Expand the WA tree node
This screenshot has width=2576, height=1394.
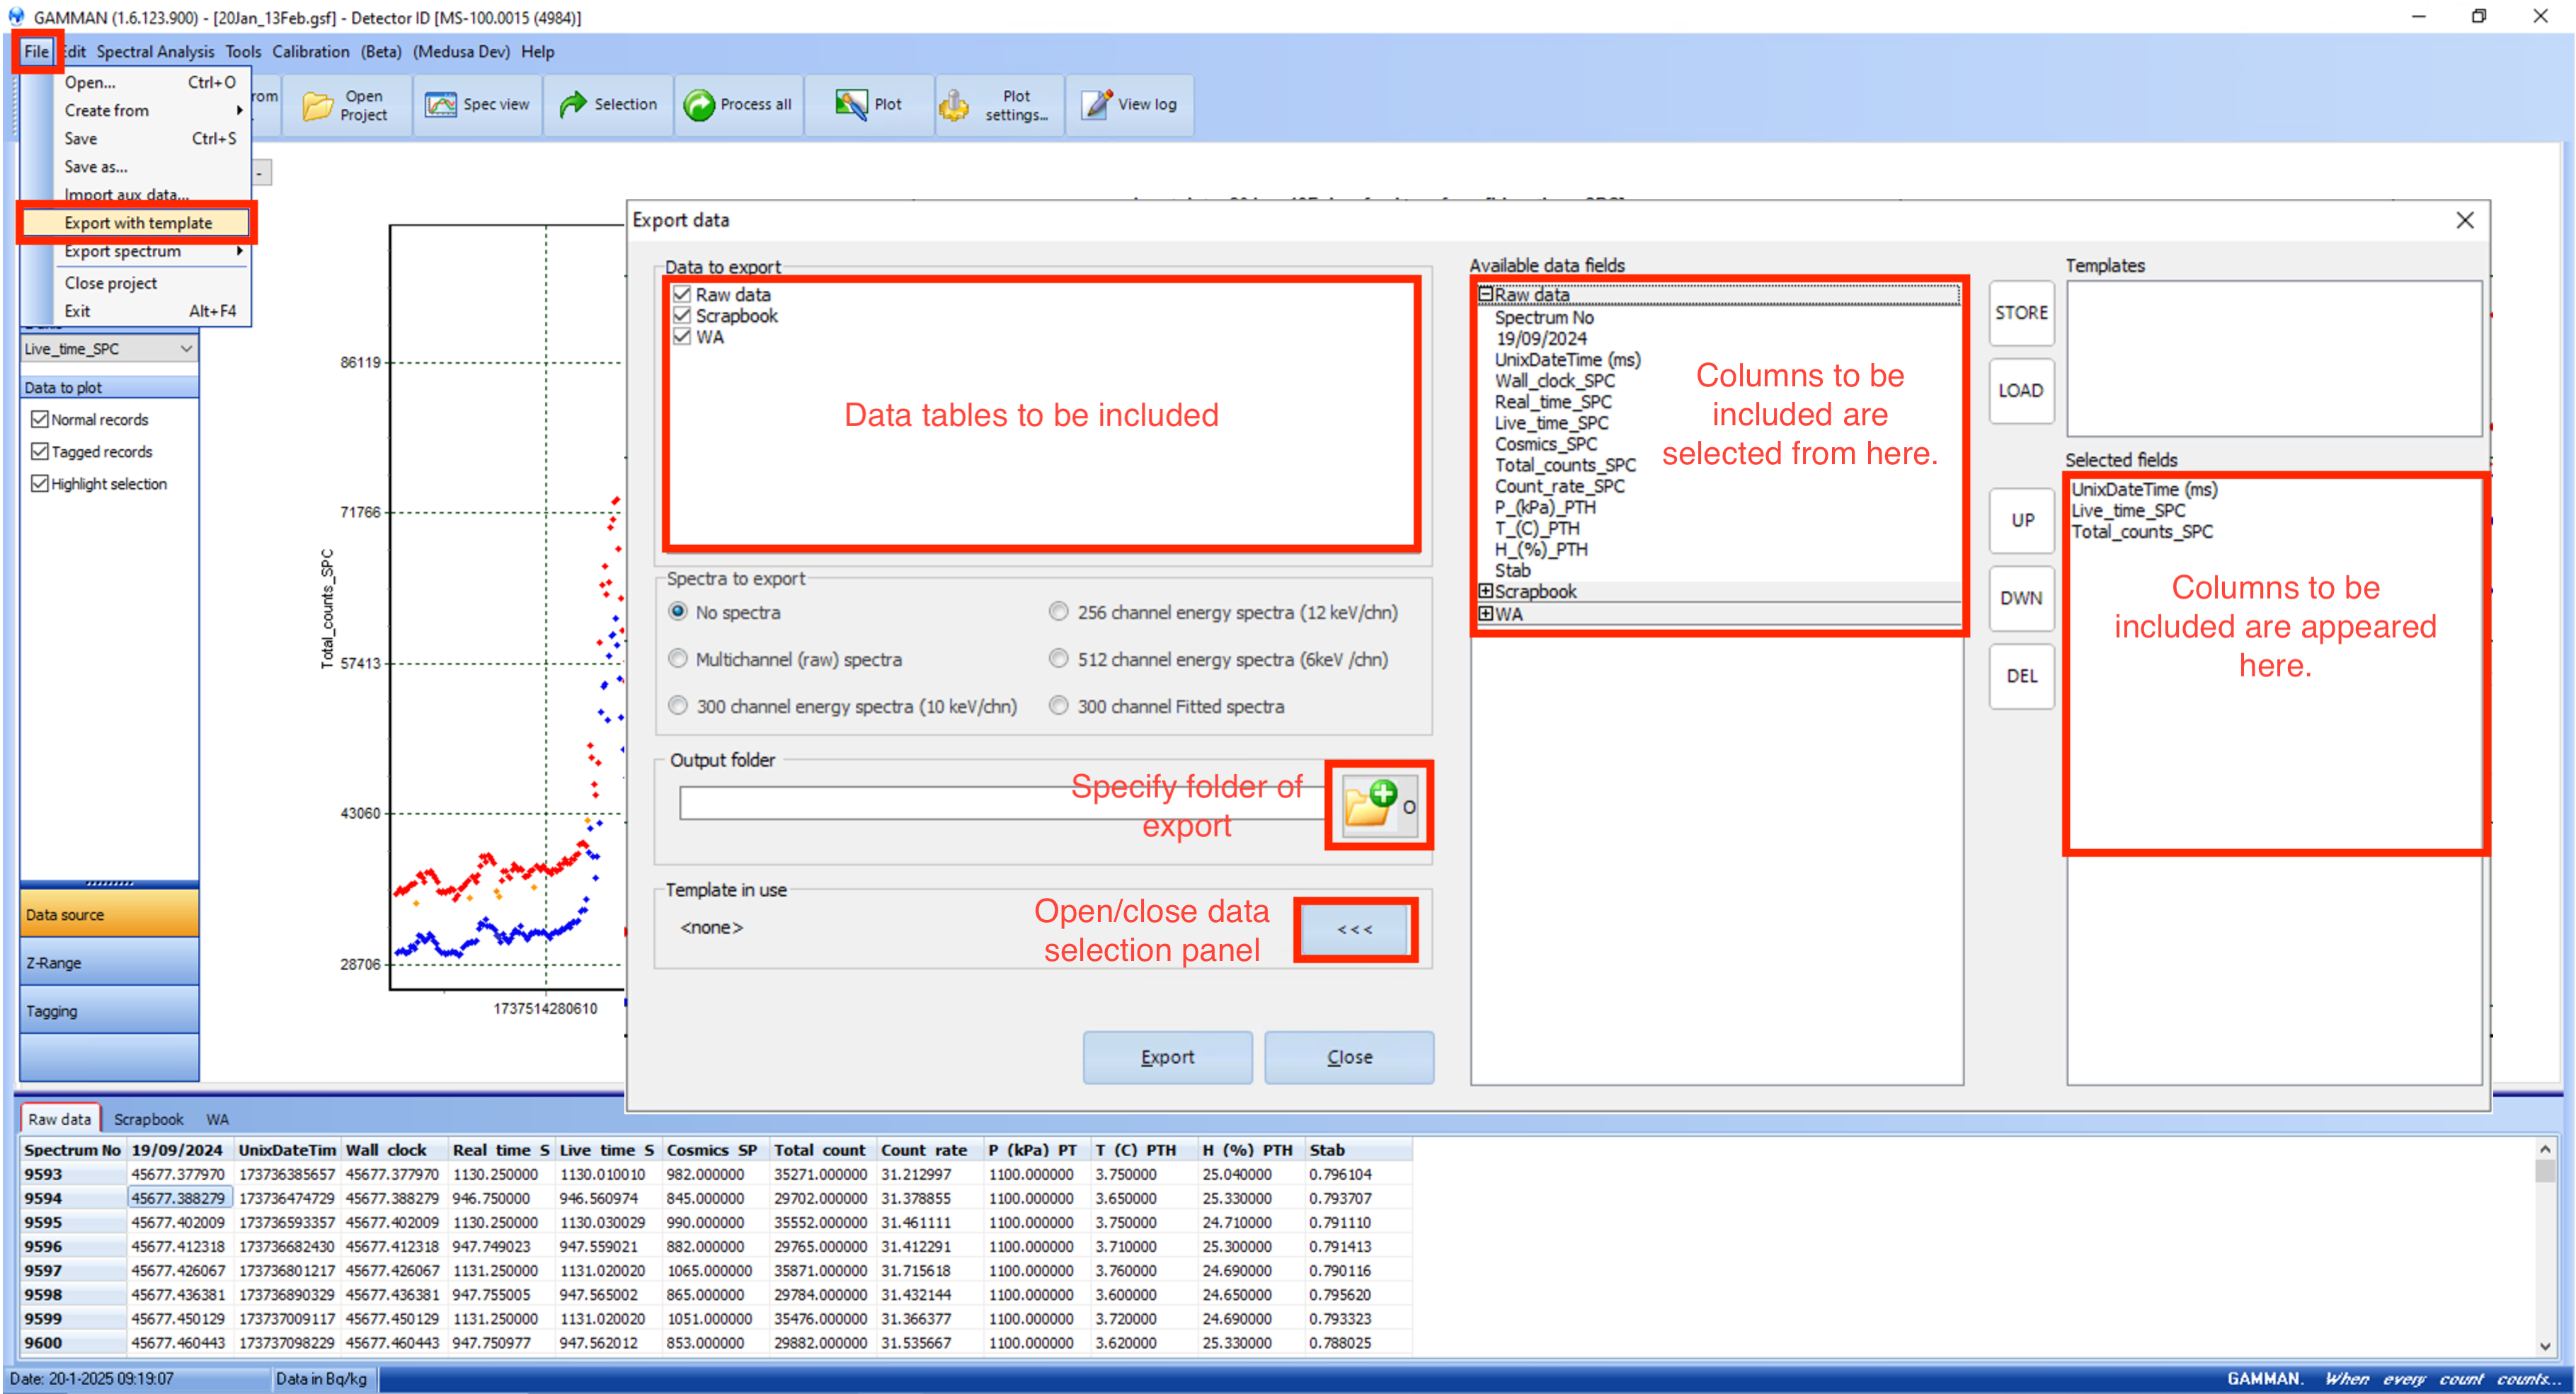tap(1485, 614)
